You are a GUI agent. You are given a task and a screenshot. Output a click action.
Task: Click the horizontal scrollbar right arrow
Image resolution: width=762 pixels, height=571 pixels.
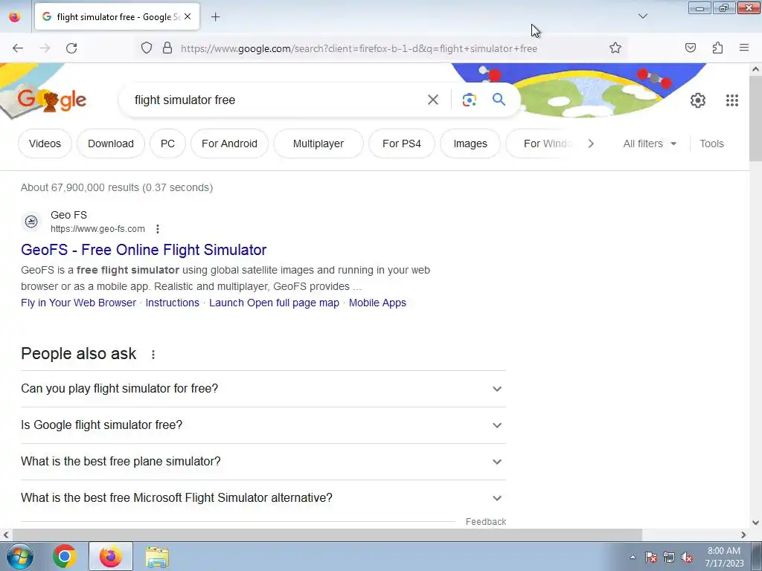[743, 535]
